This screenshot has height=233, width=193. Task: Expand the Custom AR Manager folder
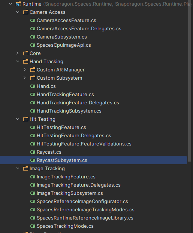25,70
